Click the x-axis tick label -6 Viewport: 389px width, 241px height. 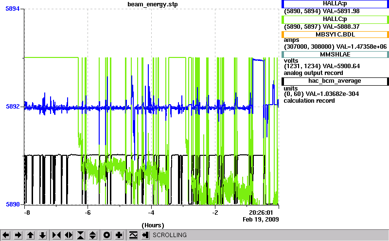tap(88, 213)
